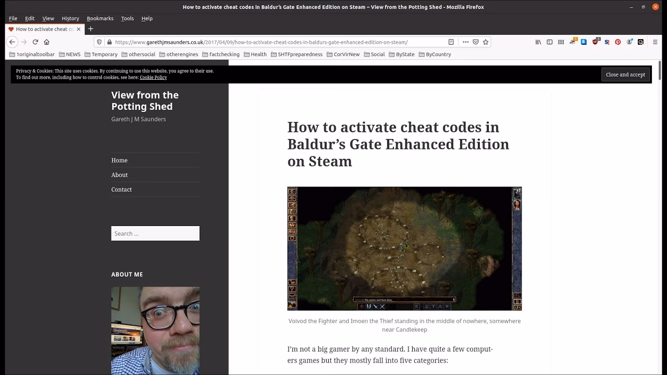Open the Cookie Policy link
Screen dimensions: 667x375
153,77
